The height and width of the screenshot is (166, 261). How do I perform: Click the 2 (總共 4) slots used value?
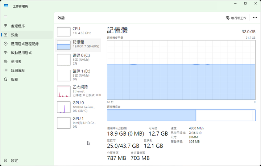(x=195, y=133)
